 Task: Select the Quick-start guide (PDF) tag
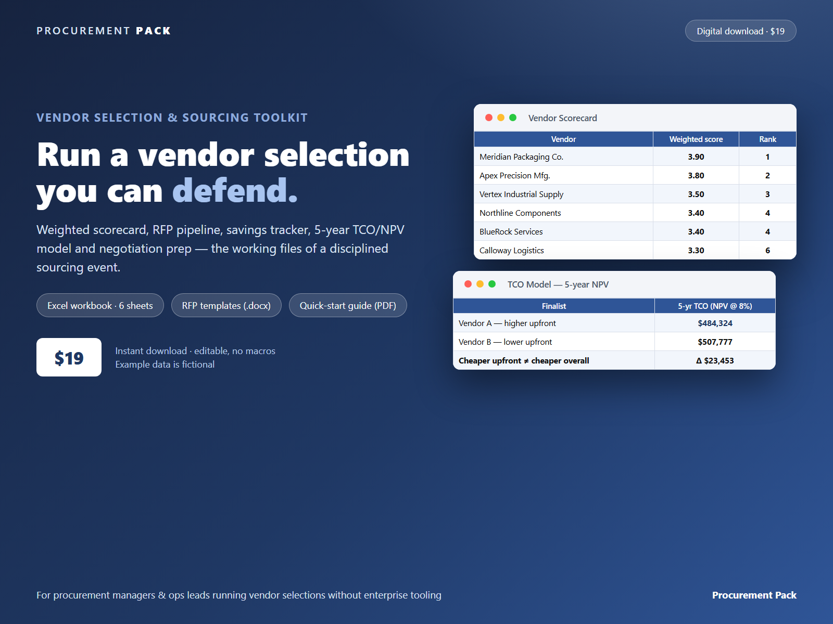348,305
